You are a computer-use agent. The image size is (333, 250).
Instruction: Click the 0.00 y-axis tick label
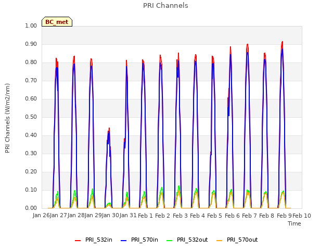coord(31,208)
